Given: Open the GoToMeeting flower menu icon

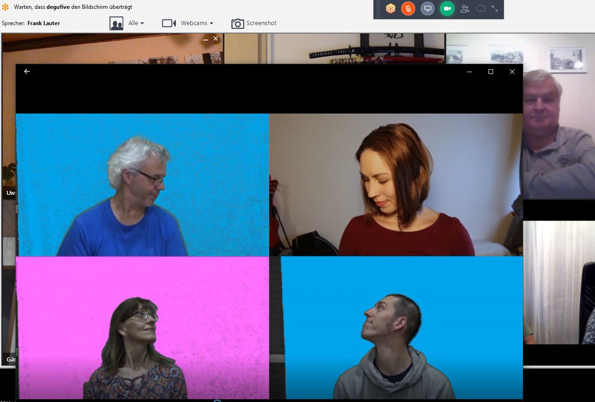Looking at the screenshot, I should coord(391,8).
